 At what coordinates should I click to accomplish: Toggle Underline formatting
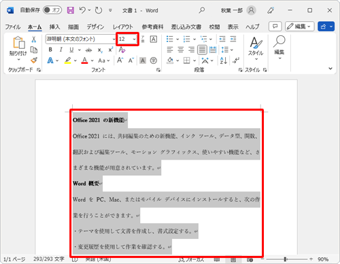click(x=71, y=50)
